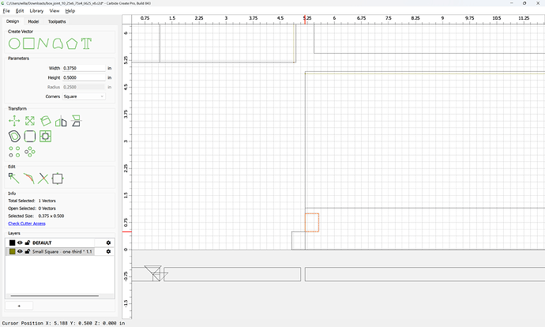545x327 pixels.
Task: Pick the regular Polygon vector tool
Action: (x=72, y=43)
